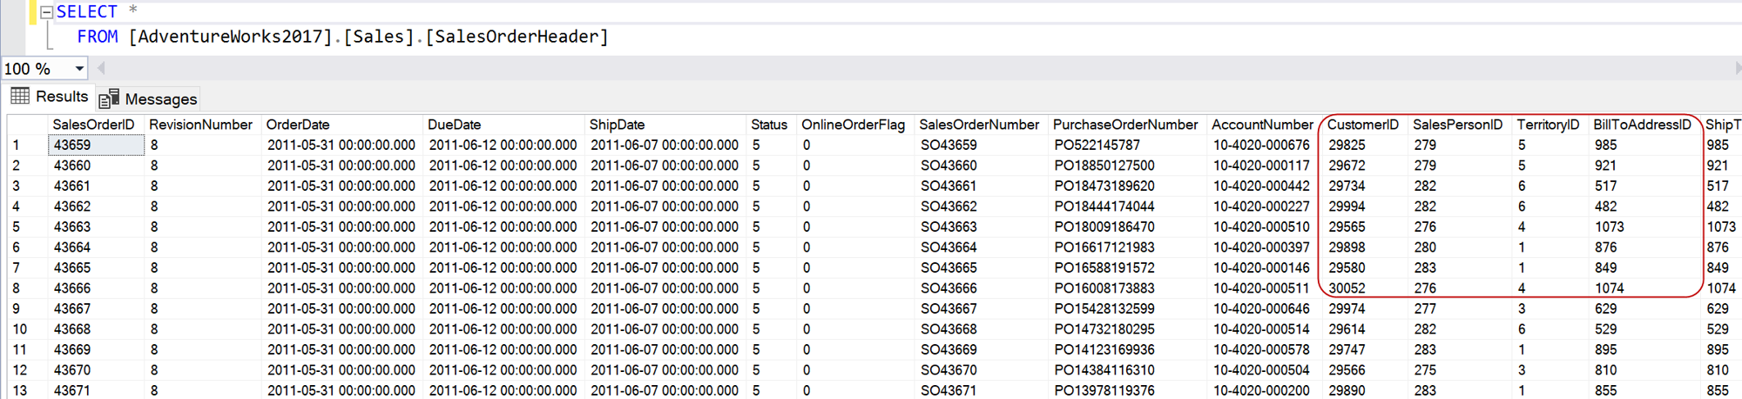Switch to the Messages tab

coord(149,98)
